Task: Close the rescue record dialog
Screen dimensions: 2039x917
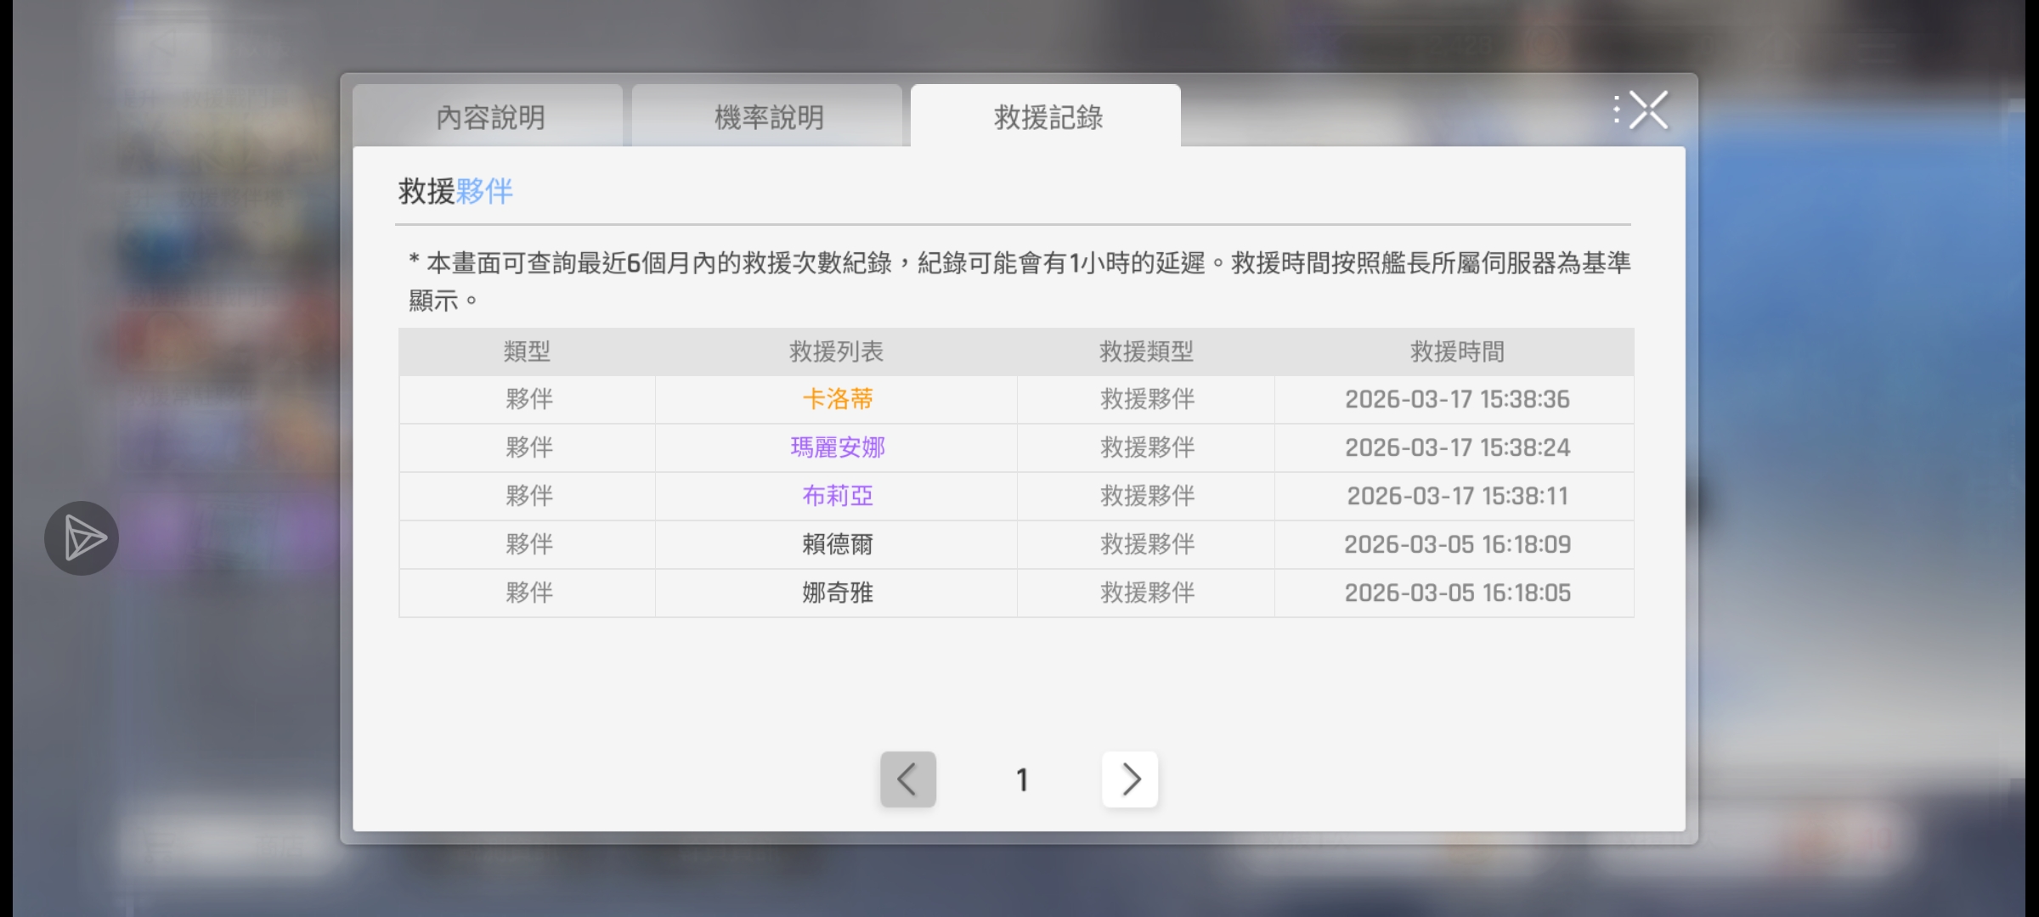Action: [x=1648, y=109]
